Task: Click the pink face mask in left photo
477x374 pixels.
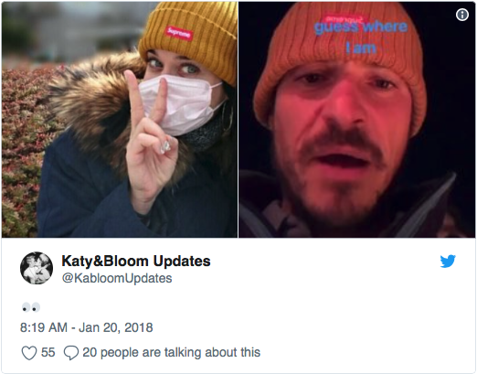Action: (x=181, y=103)
